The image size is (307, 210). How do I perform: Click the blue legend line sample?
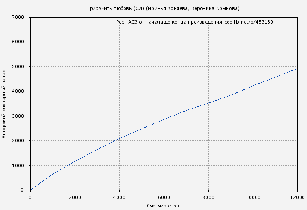pos(285,22)
